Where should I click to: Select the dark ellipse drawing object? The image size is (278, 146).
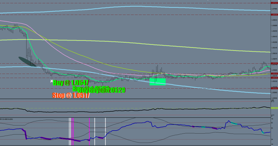[x=27, y=61]
